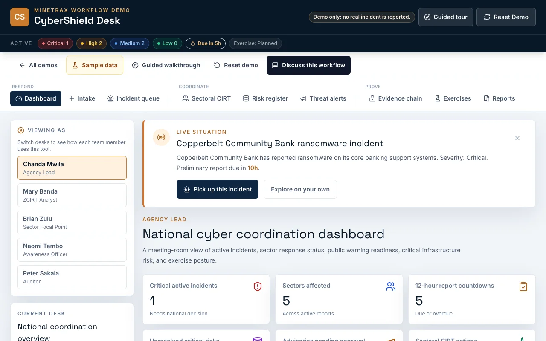Click the Due in 5h badge
This screenshot has height=341, width=546.
pos(206,43)
